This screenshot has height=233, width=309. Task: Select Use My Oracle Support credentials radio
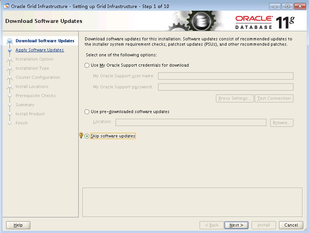point(87,65)
